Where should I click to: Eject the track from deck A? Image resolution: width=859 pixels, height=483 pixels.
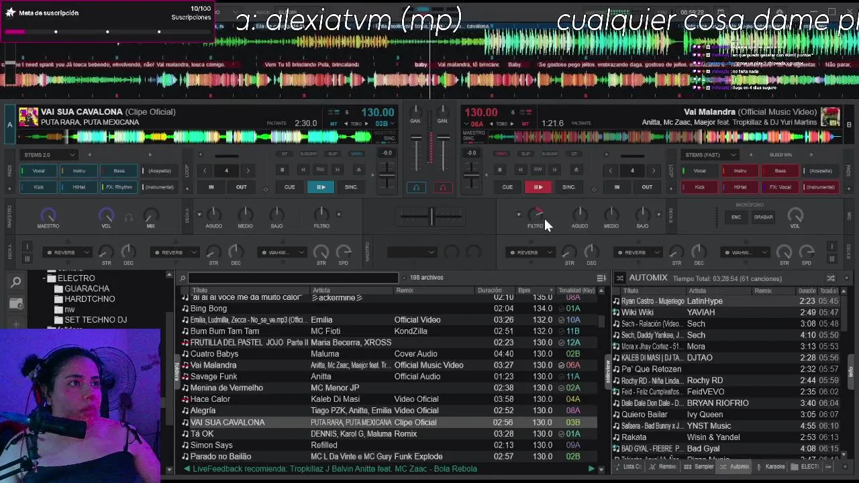[x=358, y=170]
